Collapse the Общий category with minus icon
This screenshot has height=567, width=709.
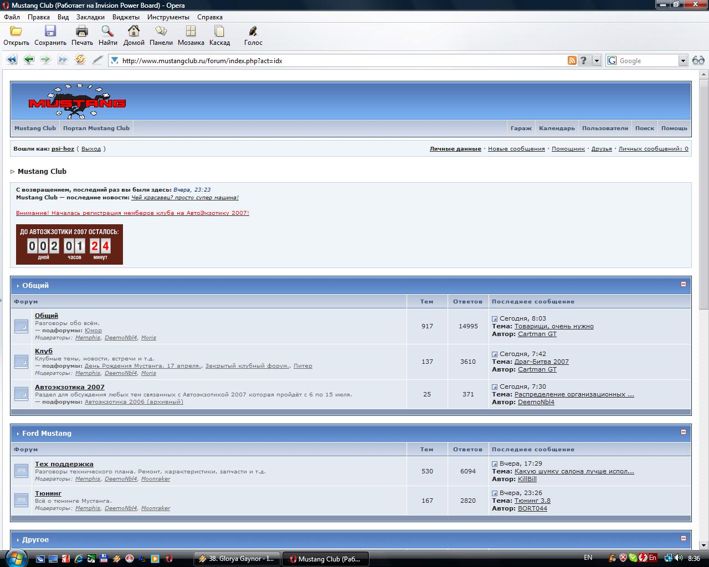pyautogui.click(x=683, y=284)
